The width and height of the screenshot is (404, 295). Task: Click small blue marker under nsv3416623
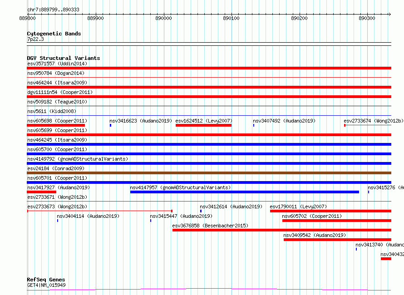(111, 125)
